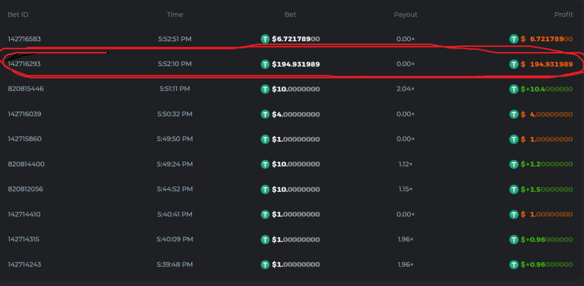
Task: Click the Time column header
Action: [x=175, y=15]
